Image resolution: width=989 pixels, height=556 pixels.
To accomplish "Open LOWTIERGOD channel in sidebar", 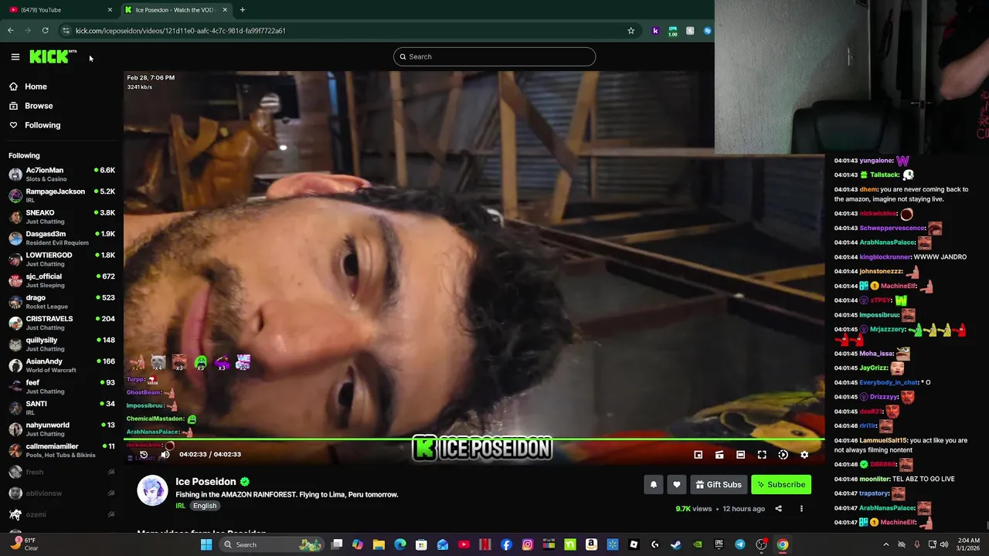I will pyautogui.click(x=62, y=259).
